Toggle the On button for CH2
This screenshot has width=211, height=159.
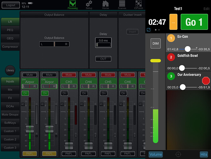(45, 93)
